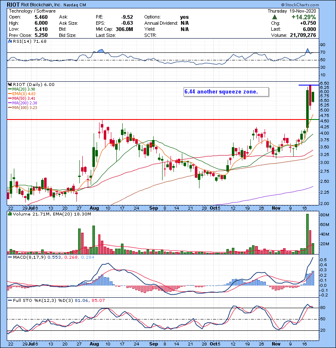Click the 6.50 price axis label
Viewport: 336px width, 348px height.
(325, 83)
